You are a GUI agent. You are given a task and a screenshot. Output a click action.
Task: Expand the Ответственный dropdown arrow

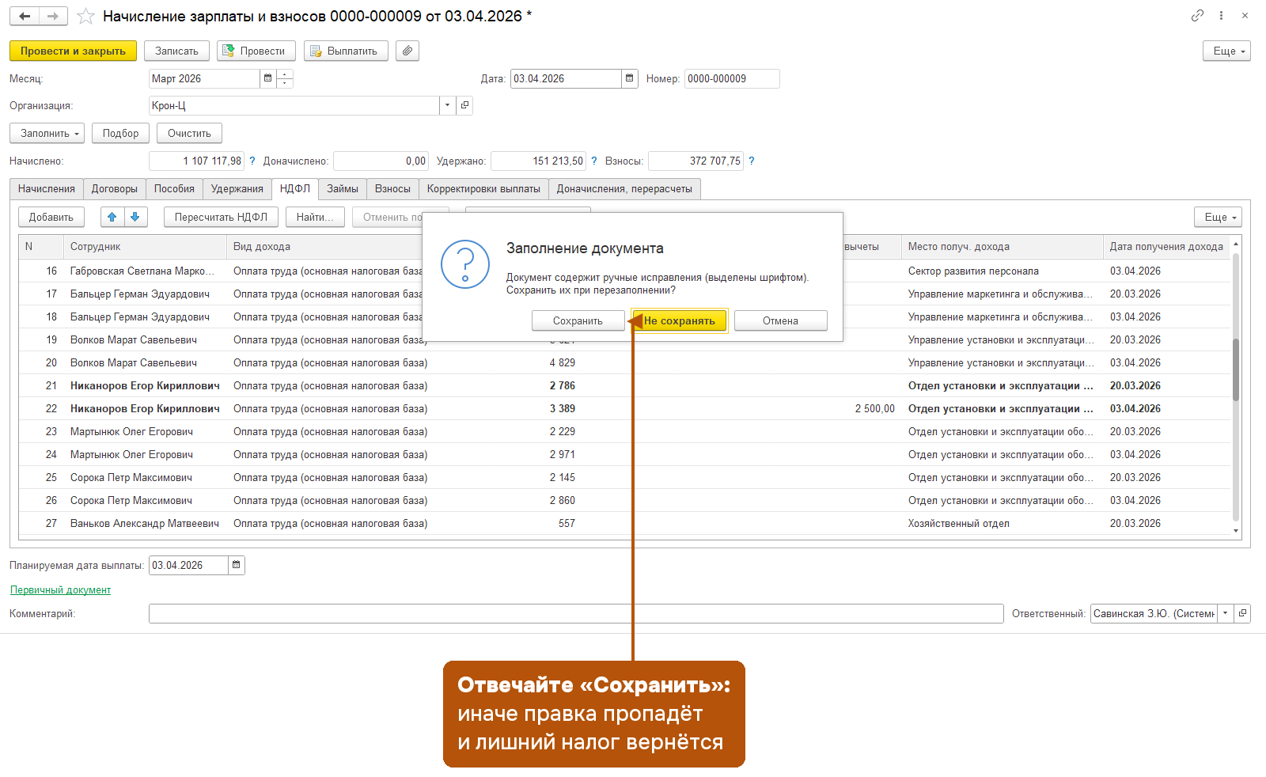coord(1226,613)
